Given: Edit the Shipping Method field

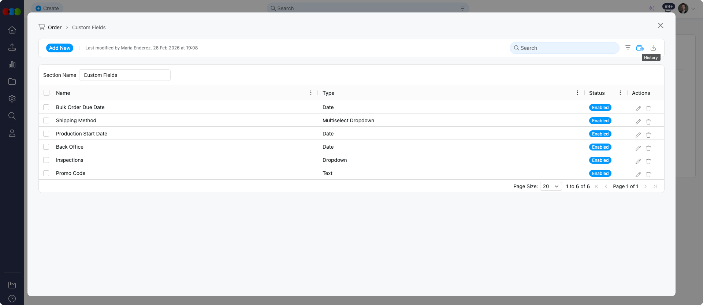Looking at the screenshot, I should (638, 122).
